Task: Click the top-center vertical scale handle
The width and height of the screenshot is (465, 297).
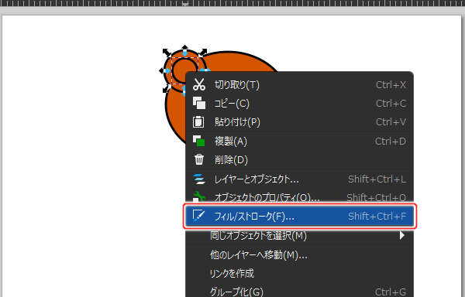Action: pyautogui.click(x=184, y=50)
